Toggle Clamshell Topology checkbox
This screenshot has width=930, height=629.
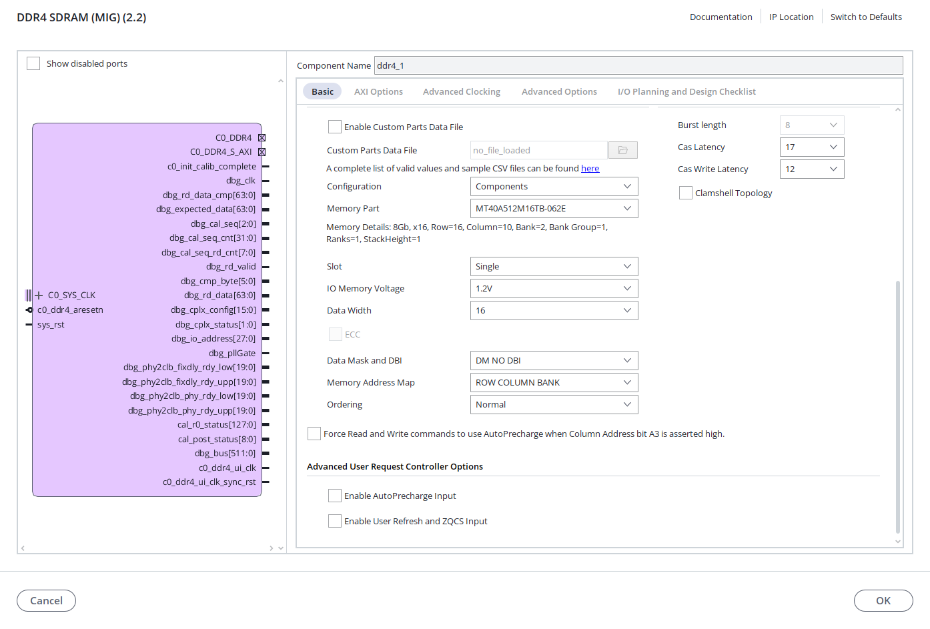pyautogui.click(x=685, y=193)
